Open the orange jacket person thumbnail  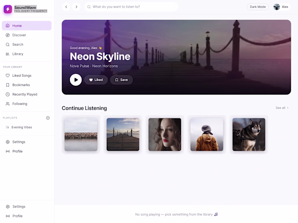(x=207, y=135)
